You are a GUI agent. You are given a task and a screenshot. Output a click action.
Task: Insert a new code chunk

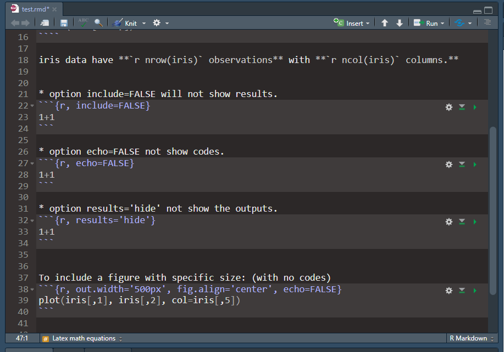tap(351, 23)
